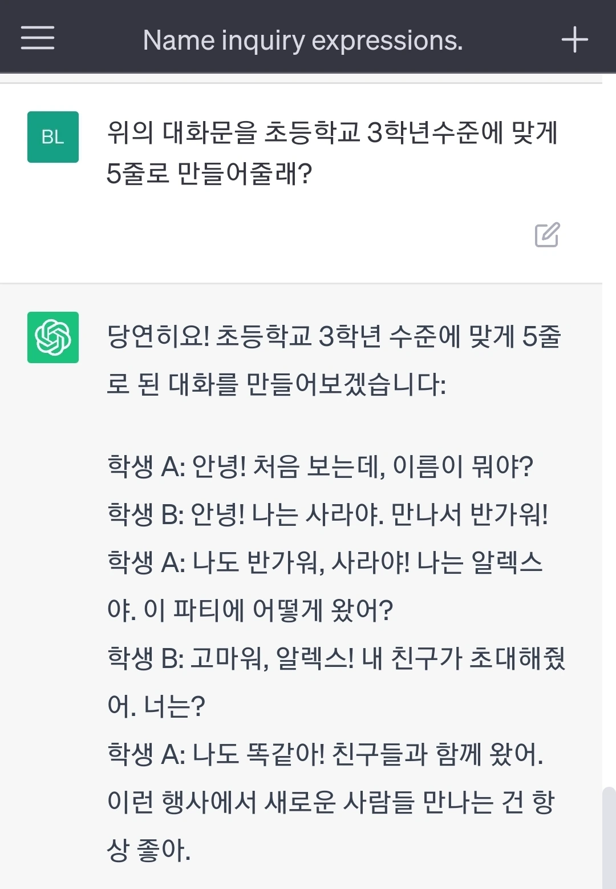The height and width of the screenshot is (889, 616).
Task: Click the vertical scrollbar thumb at right edge
Action: [x=609, y=838]
